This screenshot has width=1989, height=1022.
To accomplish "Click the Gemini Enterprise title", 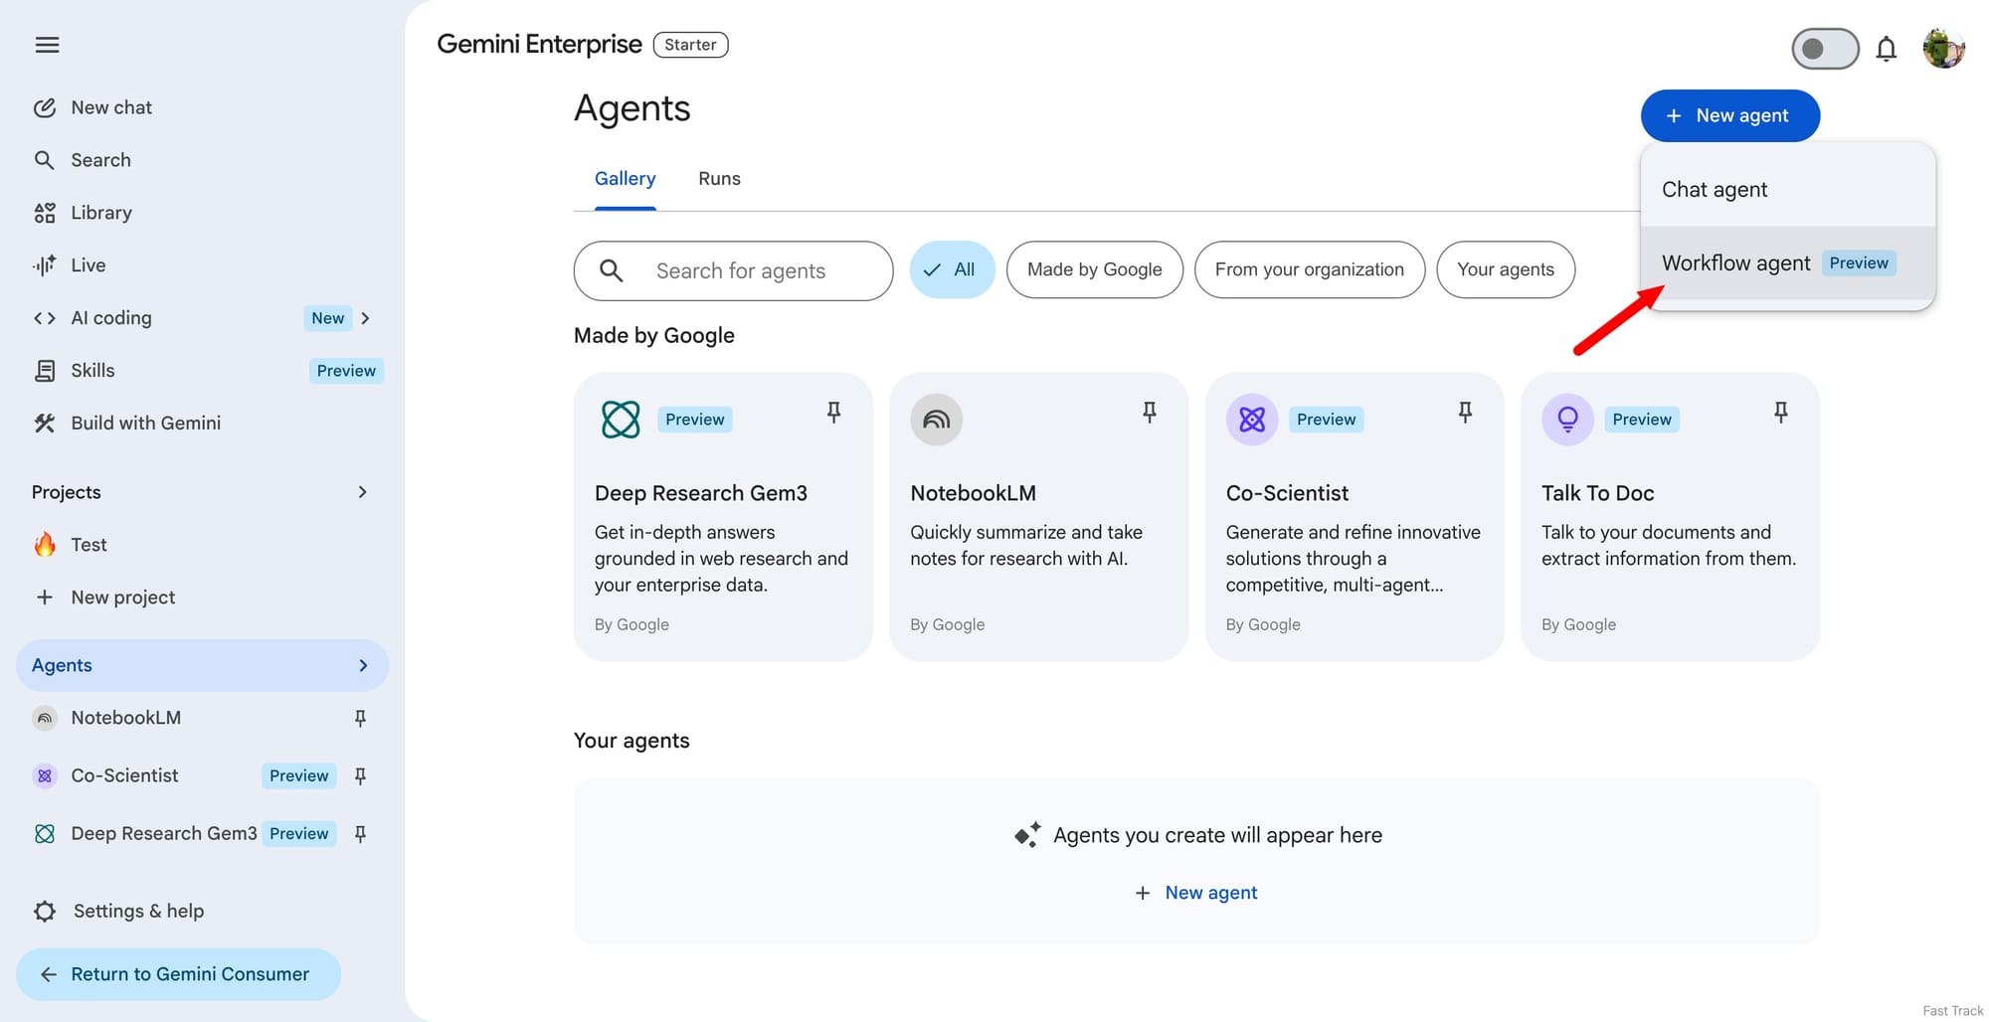I will coord(539,45).
